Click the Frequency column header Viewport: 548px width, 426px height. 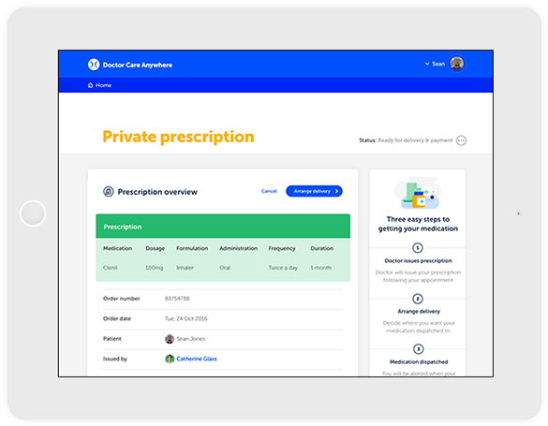[x=282, y=248]
